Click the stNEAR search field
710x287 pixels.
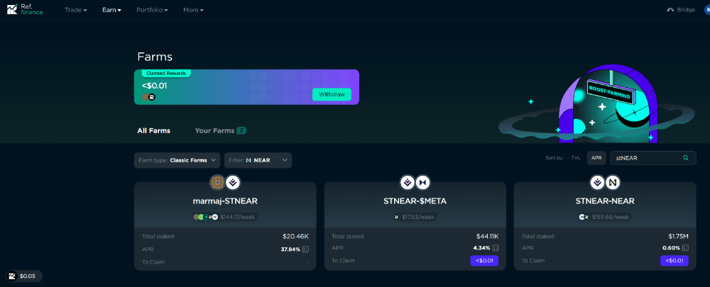pos(653,158)
